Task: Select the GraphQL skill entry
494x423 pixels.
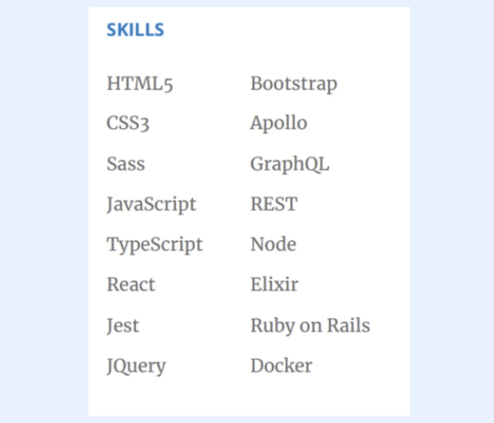Action: click(x=290, y=164)
